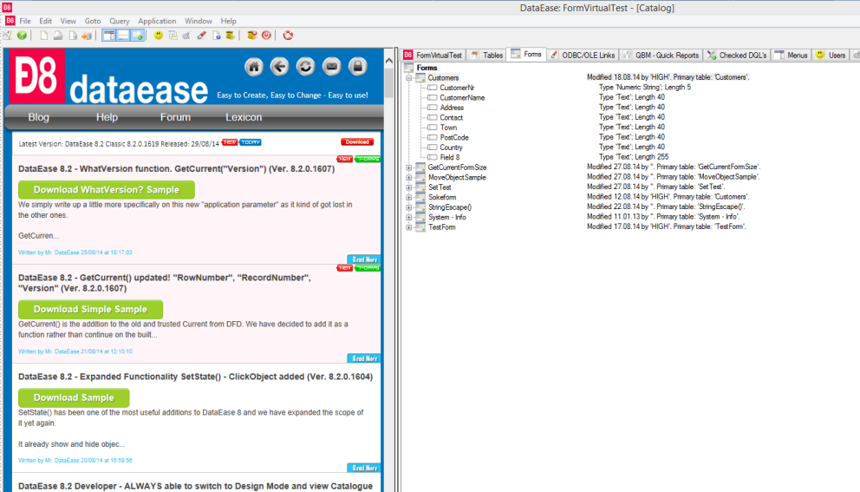Click the print toolbar icon
860x492 pixels.
coord(58,35)
